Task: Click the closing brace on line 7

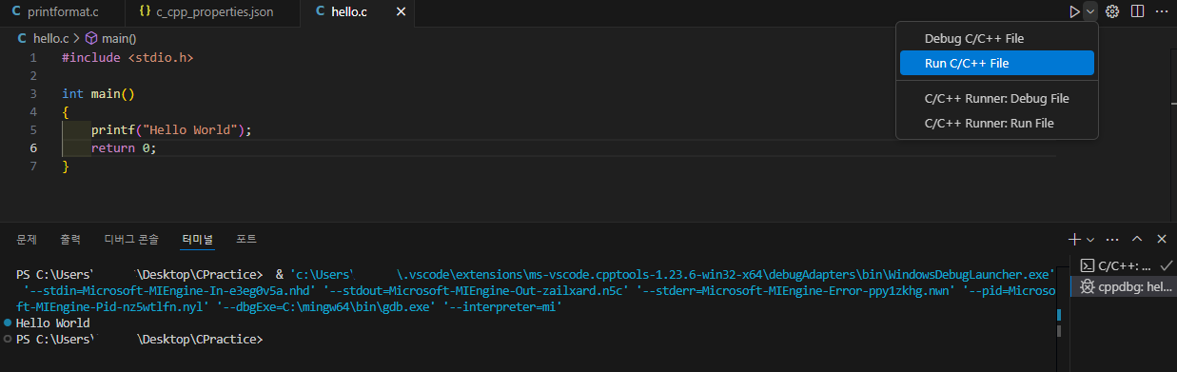Action: (66, 166)
